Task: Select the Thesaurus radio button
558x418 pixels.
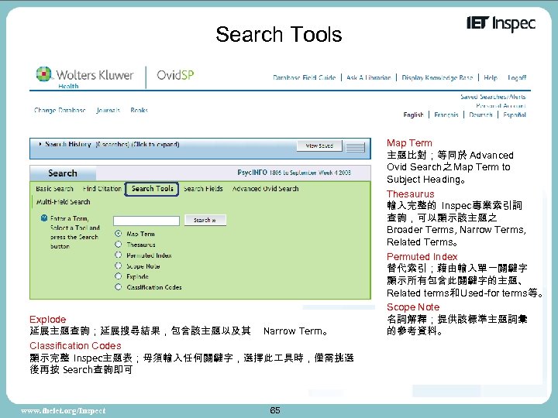Action: pyautogui.click(x=119, y=244)
